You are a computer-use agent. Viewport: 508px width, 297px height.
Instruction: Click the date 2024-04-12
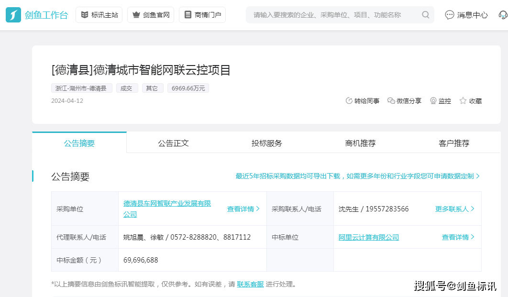click(67, 101)
